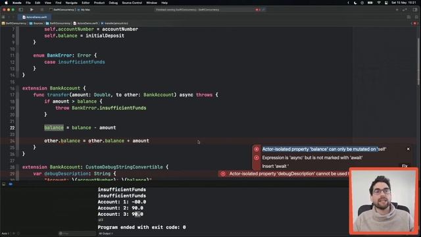
Task: Click the red error icon beside debugDescription message
Action: point(223,174)
